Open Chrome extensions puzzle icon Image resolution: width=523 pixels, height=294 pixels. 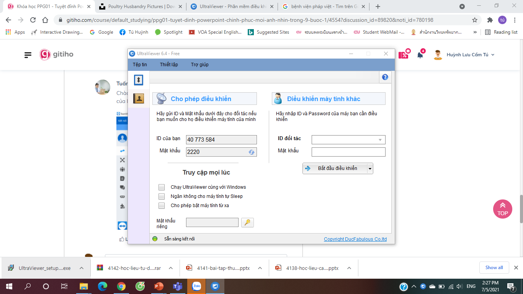[490, 20]
